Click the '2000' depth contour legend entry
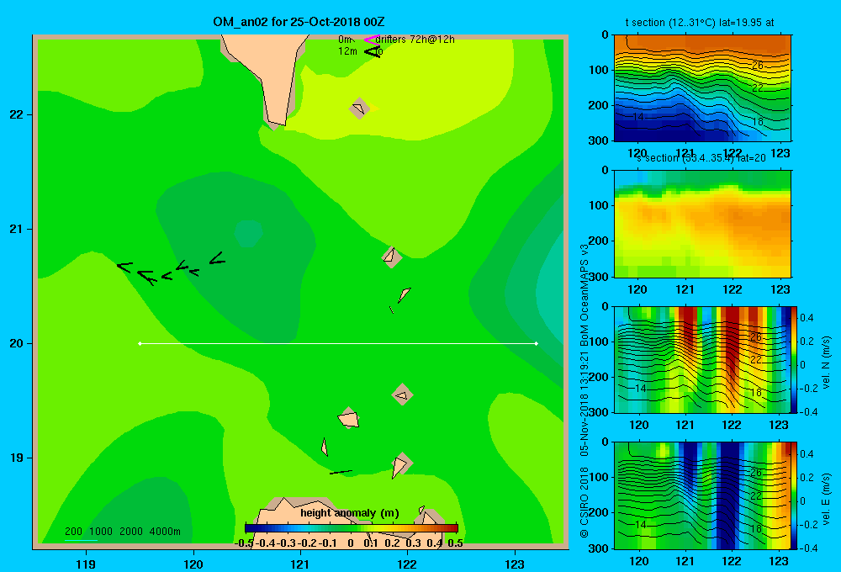841x572 pixels. point(131,532)
